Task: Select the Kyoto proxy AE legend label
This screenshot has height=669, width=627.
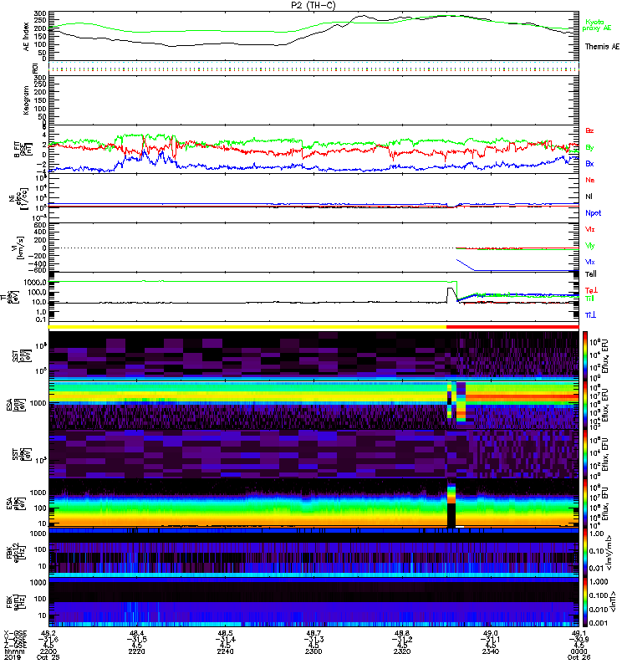Action: (x=596, y=25)
